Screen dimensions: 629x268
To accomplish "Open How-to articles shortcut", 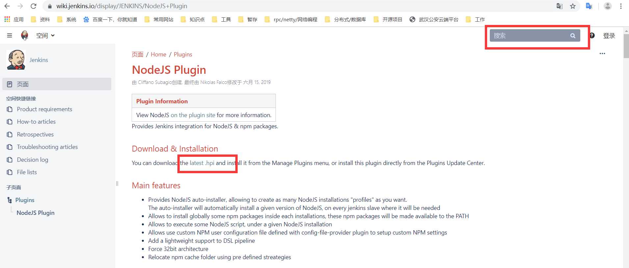I will pos(36,122).
